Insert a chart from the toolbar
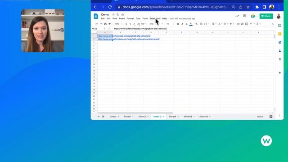This screenshot has height=162, width=288. coord(247,24)
